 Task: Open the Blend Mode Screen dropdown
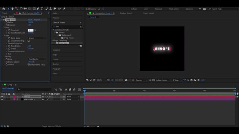[37, 38]
